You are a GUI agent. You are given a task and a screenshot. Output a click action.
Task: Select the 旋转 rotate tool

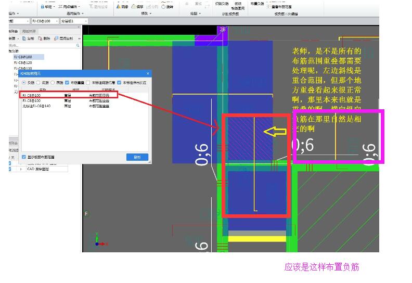click(167, 7)
